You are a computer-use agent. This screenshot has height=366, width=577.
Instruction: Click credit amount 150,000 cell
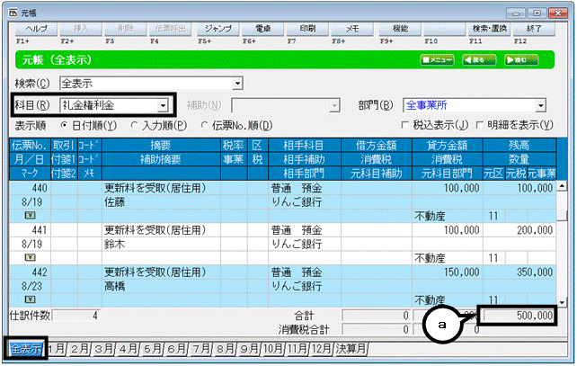(x=447, y=272)
